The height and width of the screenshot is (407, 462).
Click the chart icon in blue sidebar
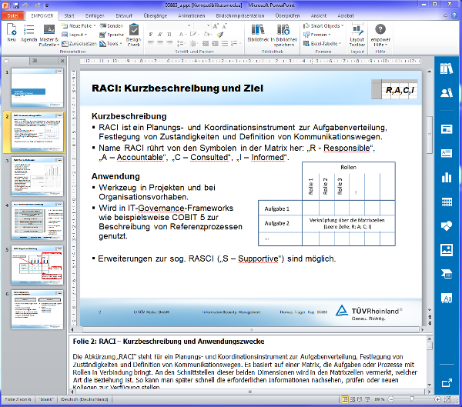pyautogui.click(x=447, y=177)
